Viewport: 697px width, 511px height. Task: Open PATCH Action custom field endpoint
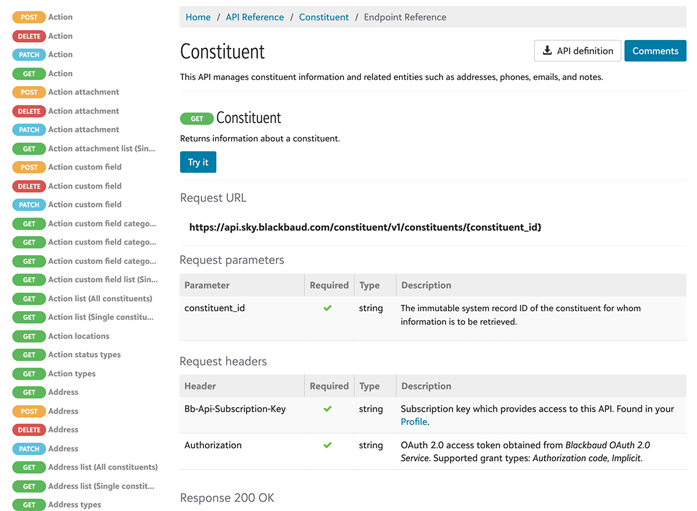click(85, 205)
